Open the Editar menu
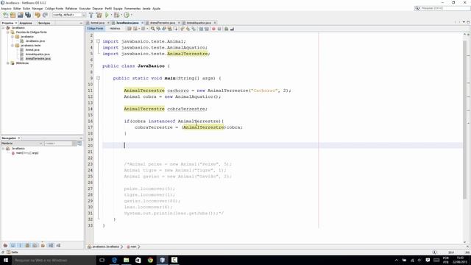The width and height of the screenshot is (471, 265). [x=17, y=8]
